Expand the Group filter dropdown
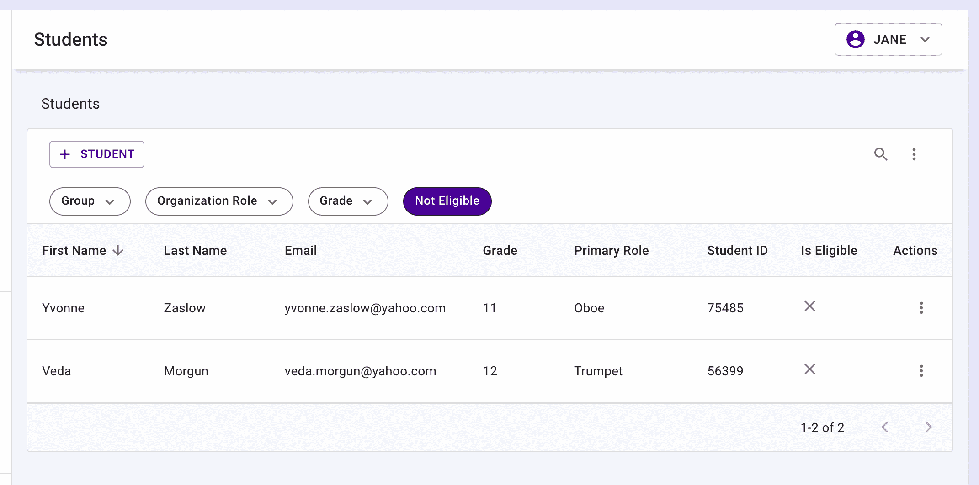 tap(90, 201)
